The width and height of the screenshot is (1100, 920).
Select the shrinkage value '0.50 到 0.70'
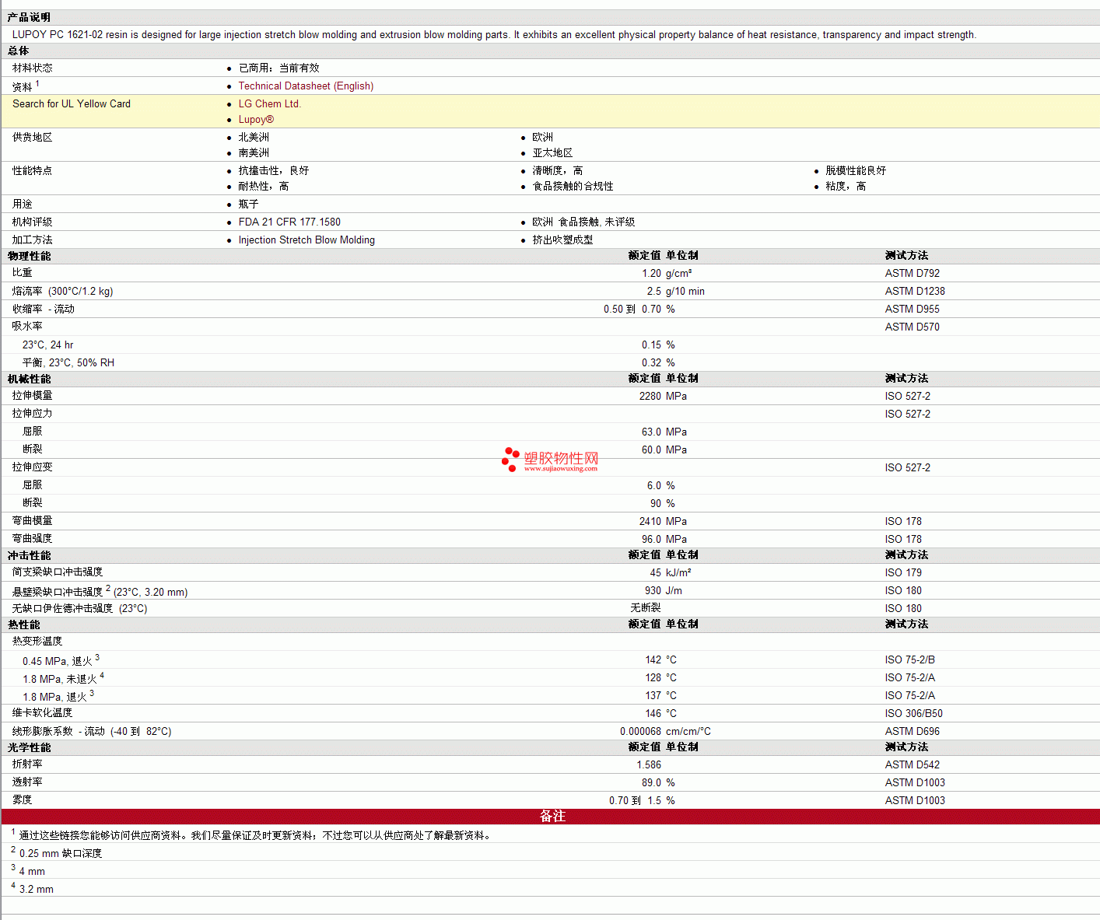tap(632, 310)
